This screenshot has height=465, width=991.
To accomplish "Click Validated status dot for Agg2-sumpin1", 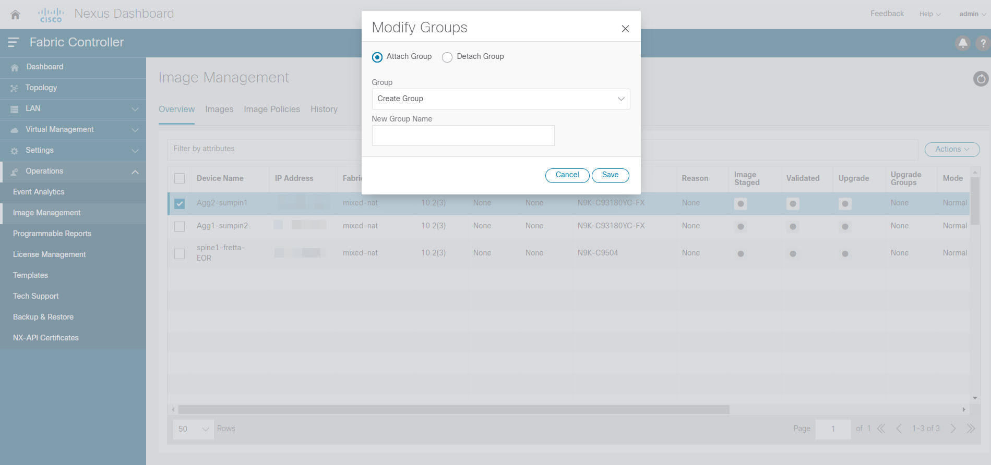I will (793, 204).
